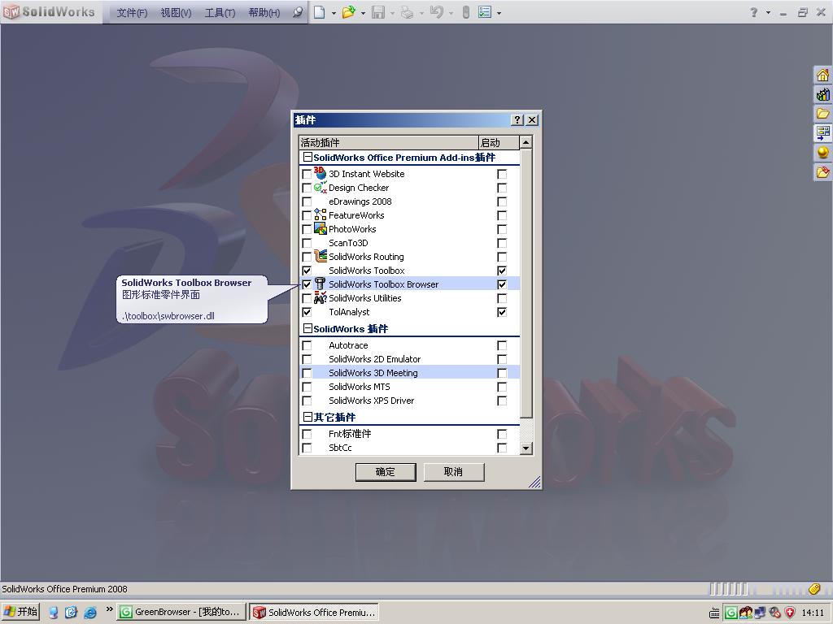Open the 帮助(H) menu
This screenshot has width=833, height=624.
(264, 13)
